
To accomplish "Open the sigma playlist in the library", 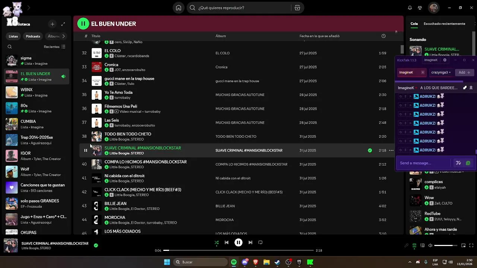I will [x=37, y=61].
